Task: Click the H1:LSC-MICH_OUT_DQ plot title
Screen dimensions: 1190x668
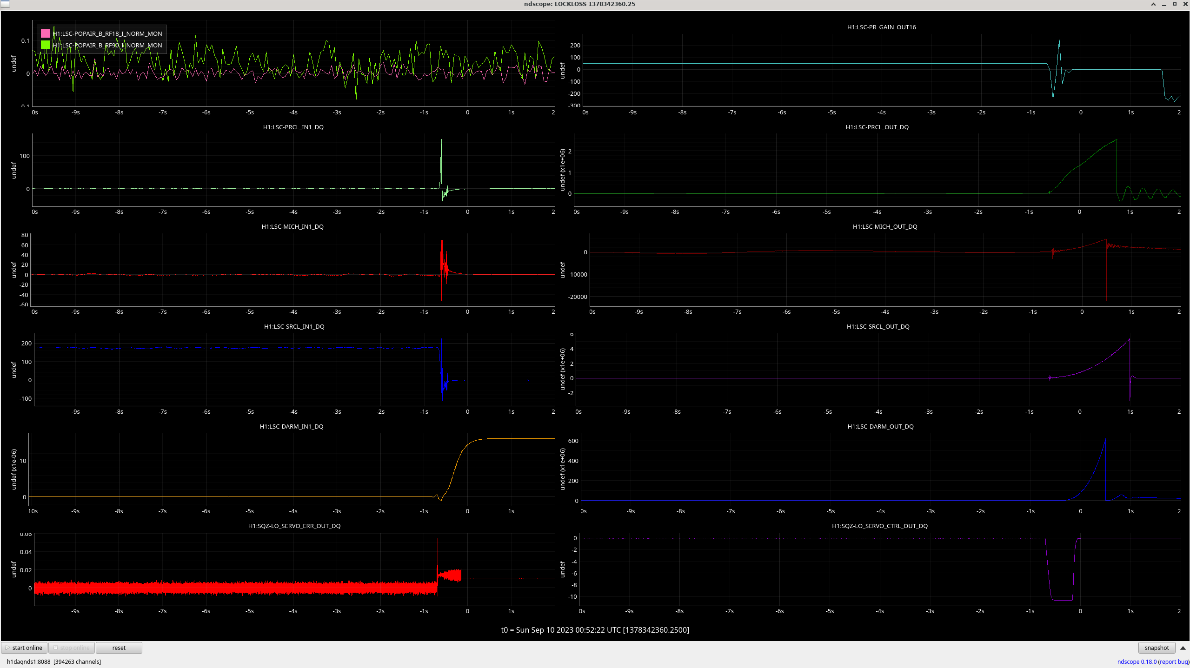Action: (885, 226)
